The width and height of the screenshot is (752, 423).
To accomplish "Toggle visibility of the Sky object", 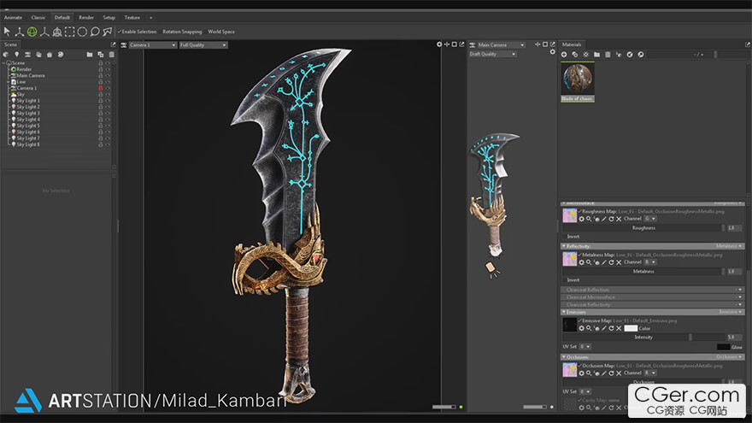I will point(108,95).
